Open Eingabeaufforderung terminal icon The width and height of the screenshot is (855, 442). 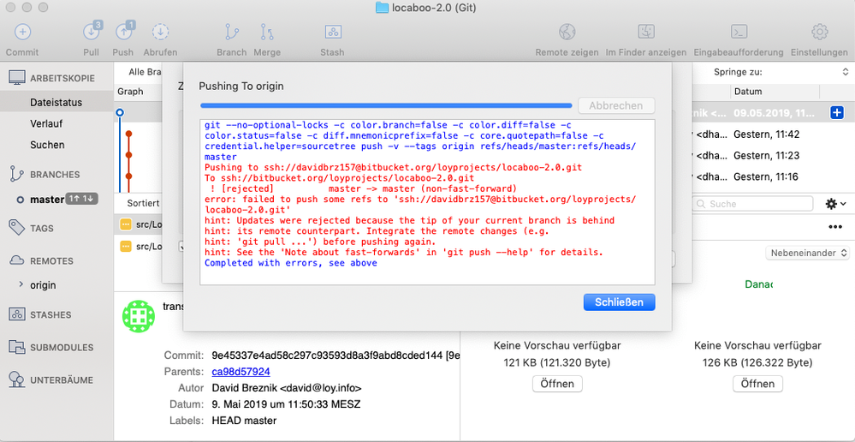(739, 33)
